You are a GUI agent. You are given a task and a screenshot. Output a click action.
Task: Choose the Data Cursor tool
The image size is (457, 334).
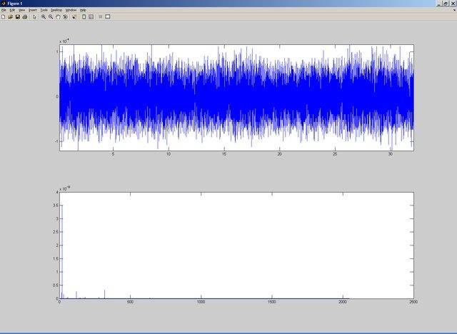[x=74, y=16]
